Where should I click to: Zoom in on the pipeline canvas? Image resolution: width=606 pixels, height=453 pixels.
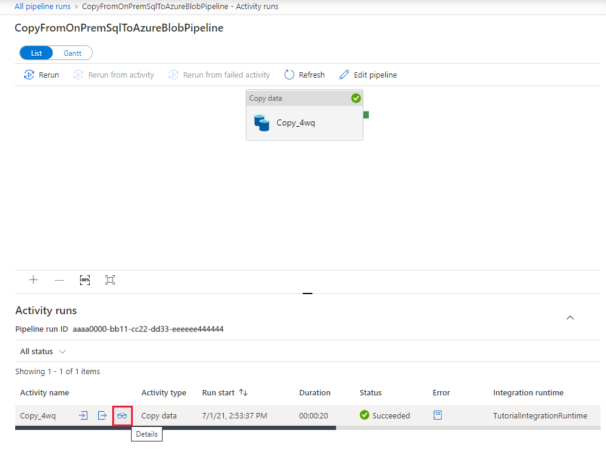click(x=33, y=280)
